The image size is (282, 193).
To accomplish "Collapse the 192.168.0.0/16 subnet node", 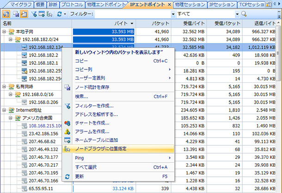I will pos(11,94).
